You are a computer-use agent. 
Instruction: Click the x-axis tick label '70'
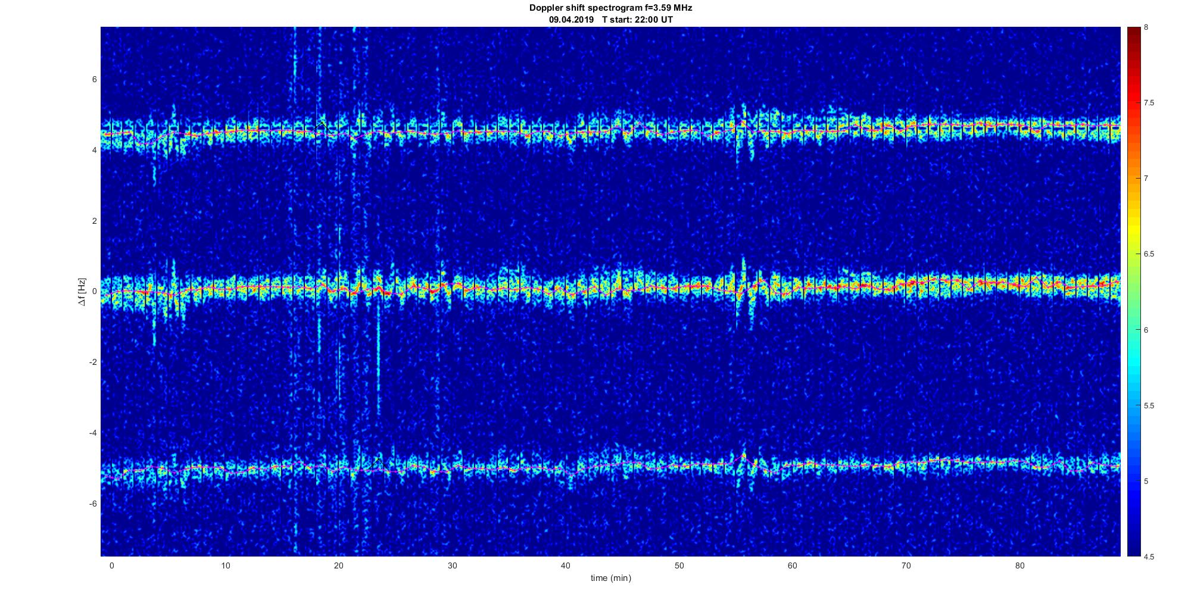coord(906,565)
